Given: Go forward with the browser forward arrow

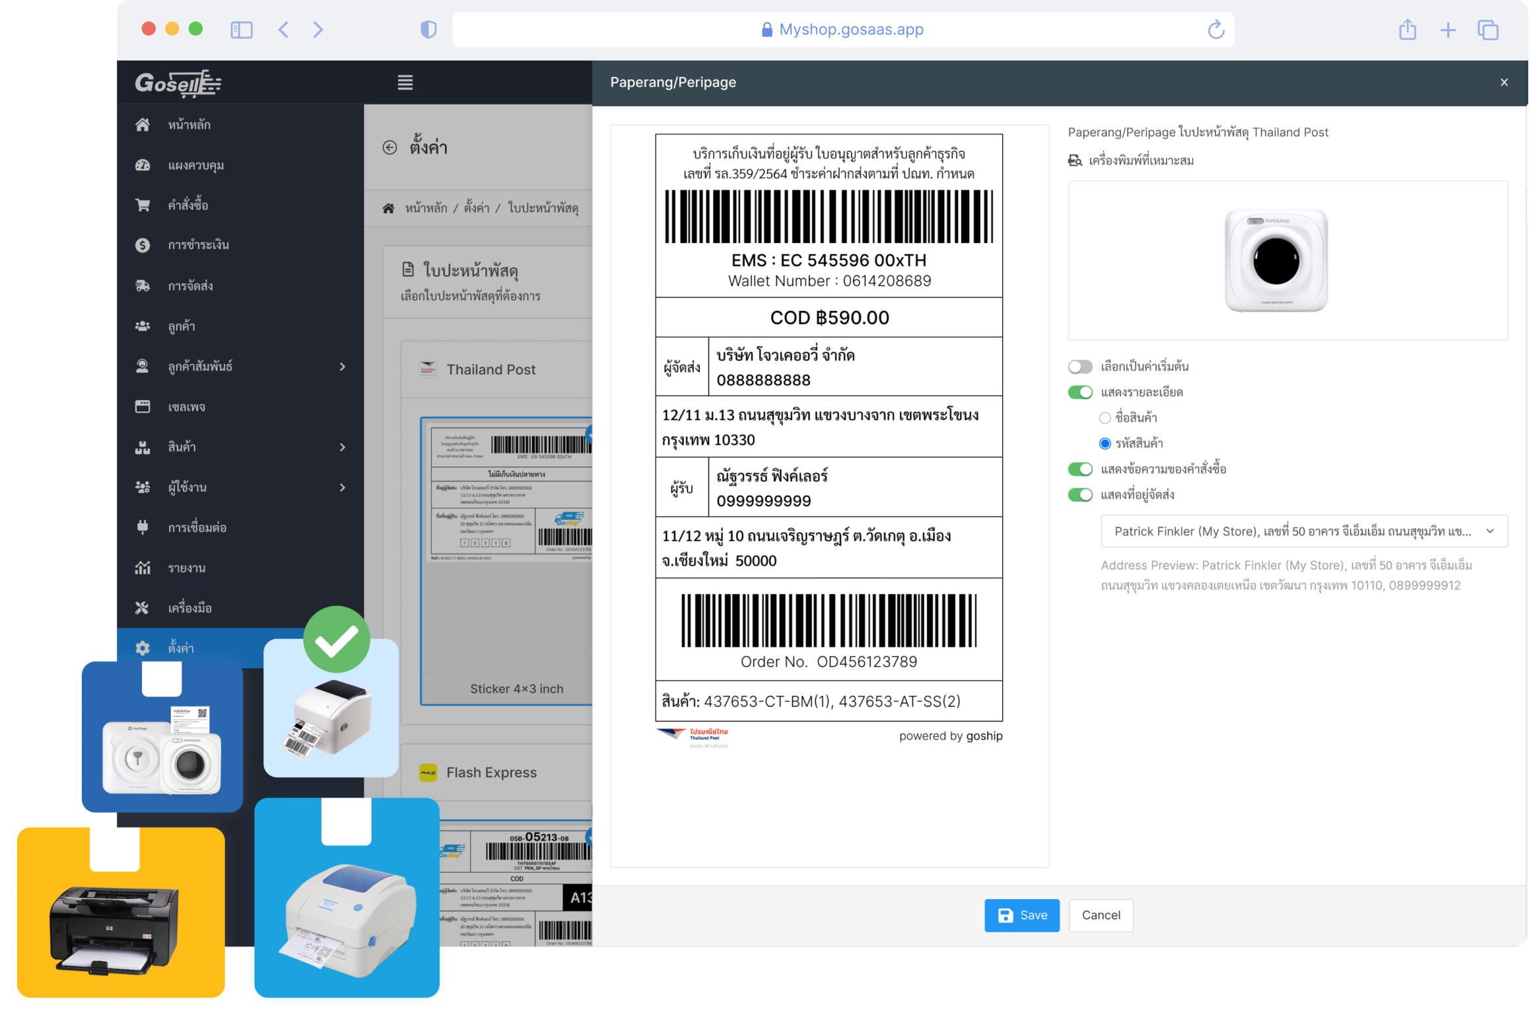Looking at the screenshot, I should point(318,30).
